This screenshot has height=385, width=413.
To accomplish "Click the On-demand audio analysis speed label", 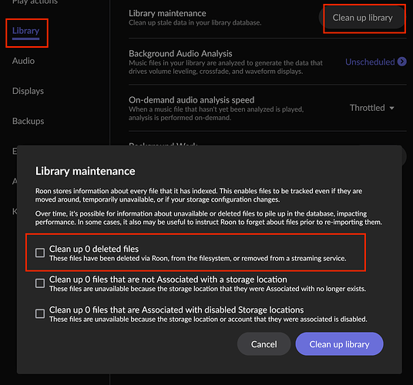I will click(x=192, y=100).
